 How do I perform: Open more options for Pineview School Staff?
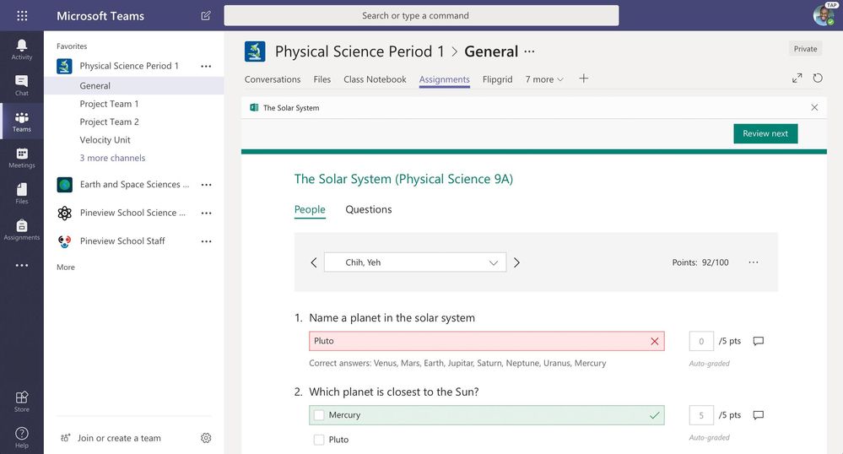[206, 241]
